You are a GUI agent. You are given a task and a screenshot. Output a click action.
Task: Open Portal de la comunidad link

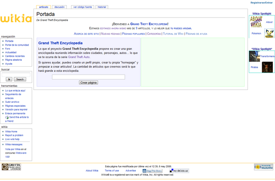point(17,45)
